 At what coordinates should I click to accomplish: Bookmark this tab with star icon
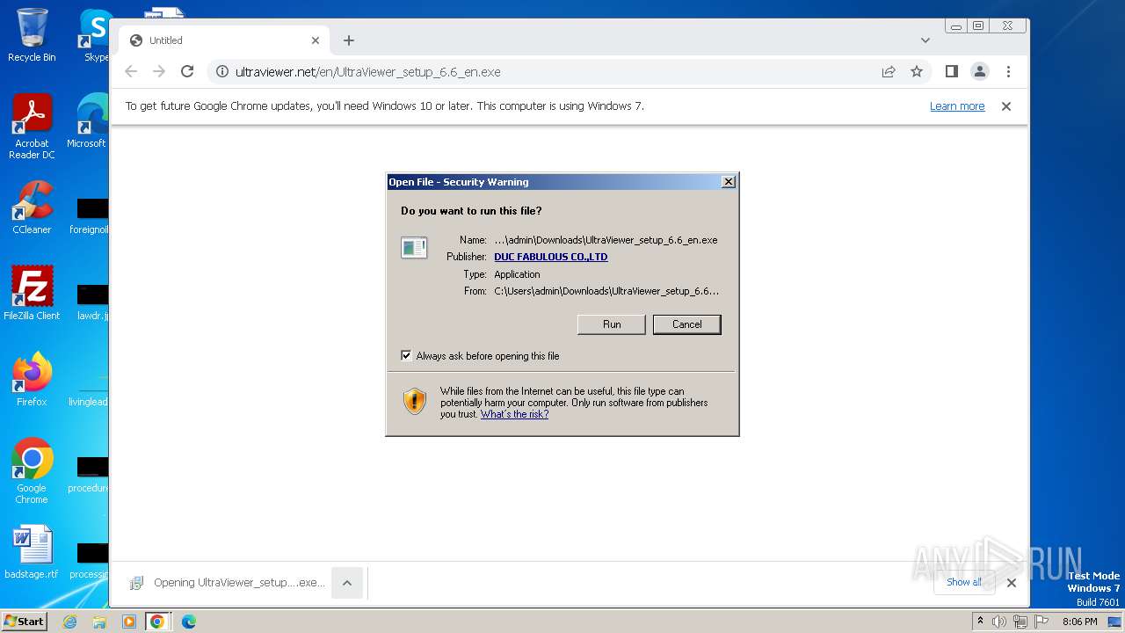pyautogui.click(x=917, y=72)
